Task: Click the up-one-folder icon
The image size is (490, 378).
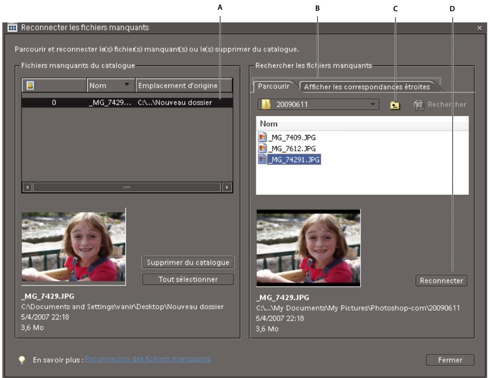Action: pos(395,105)
